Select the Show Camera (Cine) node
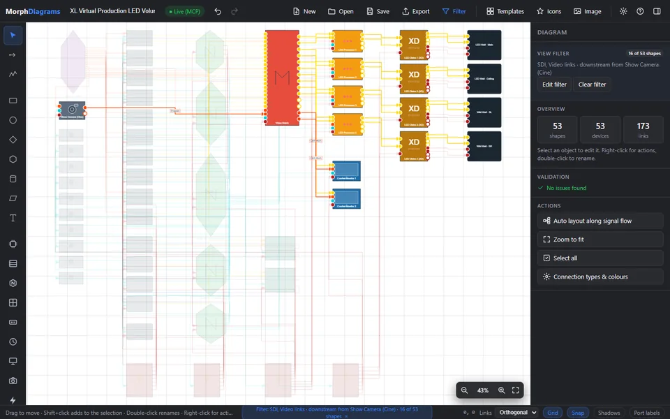 click(72, 110)
